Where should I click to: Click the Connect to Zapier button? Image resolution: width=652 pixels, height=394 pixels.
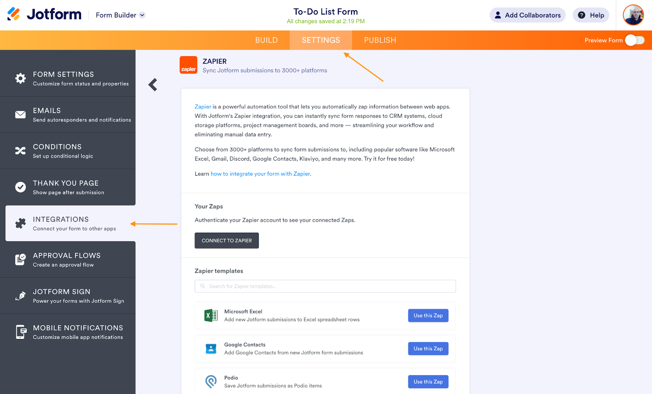click(227, 240)
